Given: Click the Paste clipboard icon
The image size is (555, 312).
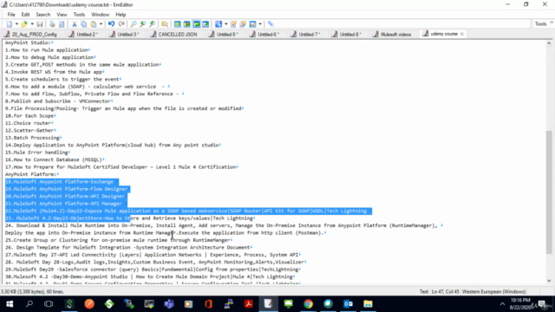Looking at the screenshot, I should [x=94, y=24].
